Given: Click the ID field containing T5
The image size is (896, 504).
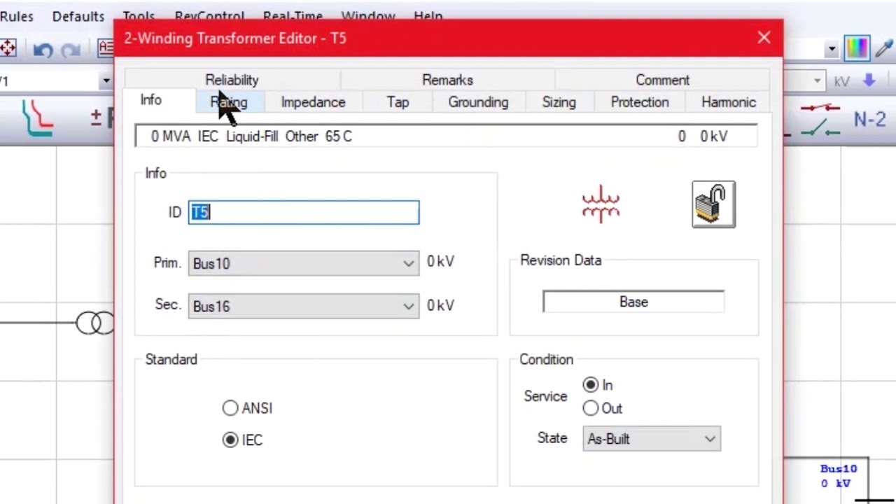Looking at the screenshot, I should click(x=304, y=212).
